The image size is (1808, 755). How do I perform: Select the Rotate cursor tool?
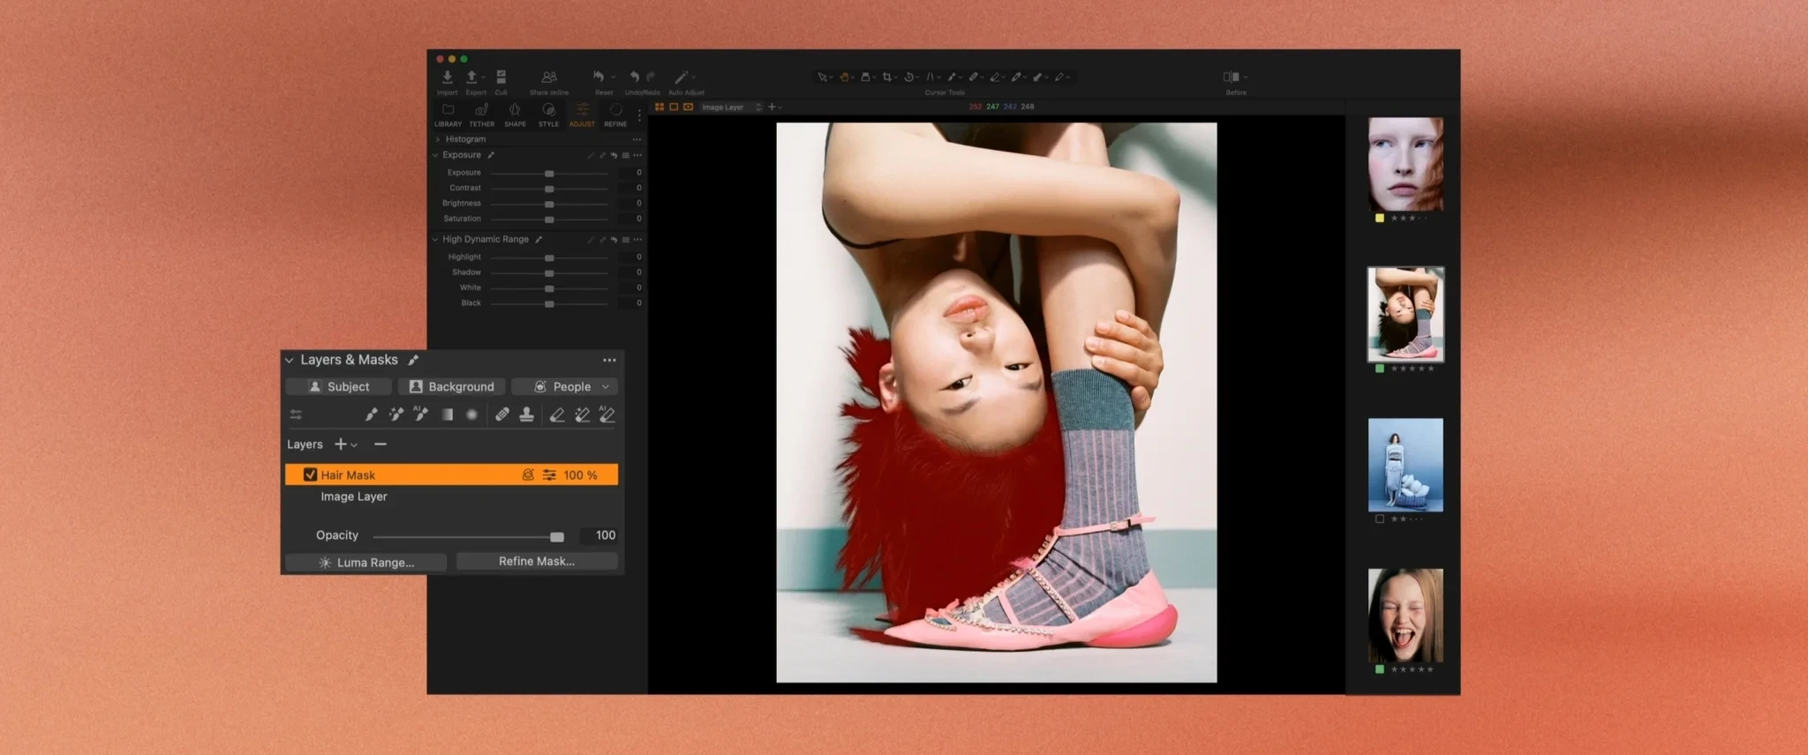coord(908,78)
